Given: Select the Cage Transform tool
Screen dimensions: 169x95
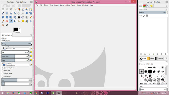Looking at the screenshot, I should point(15,17).
